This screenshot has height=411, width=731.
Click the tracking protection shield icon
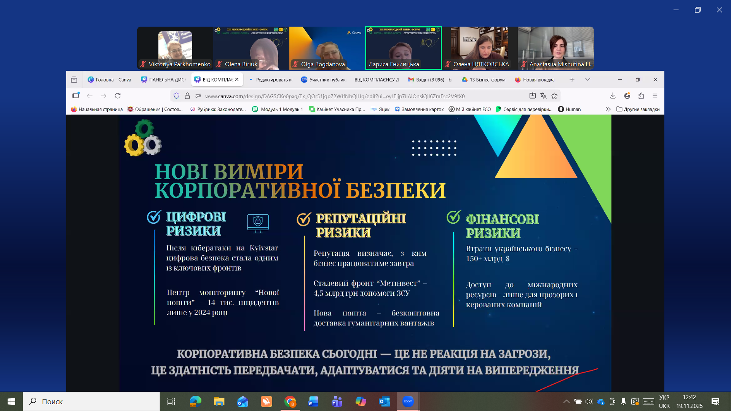(176, 96)
